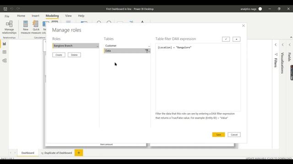Cancel the Manage roles dialog
This screenshot has width=293, height=164.
pyautogui.click(x=234, y=135)
